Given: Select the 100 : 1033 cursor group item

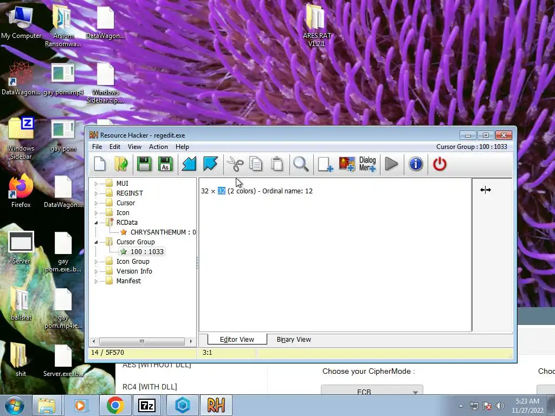Looking at the screenshot, I should tap(147, 252).
